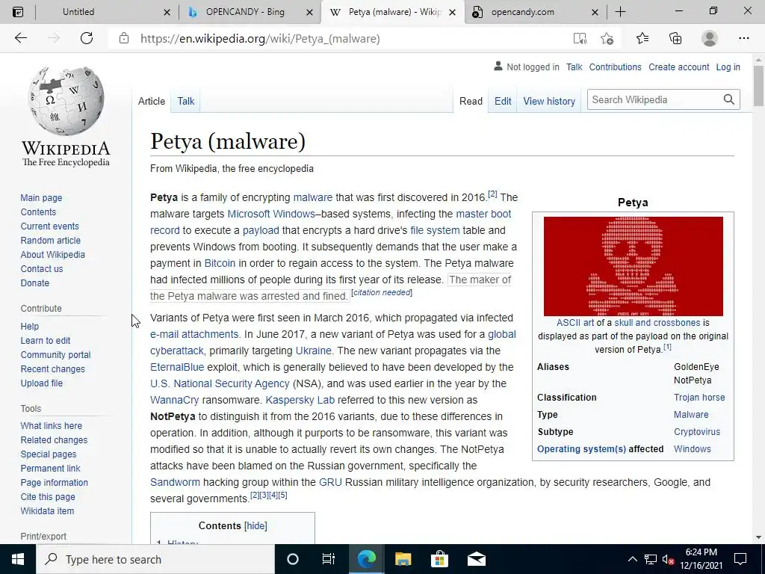Click the Donate sidebar link
Viewport: 765px width, 574px height.
(34, 283)
